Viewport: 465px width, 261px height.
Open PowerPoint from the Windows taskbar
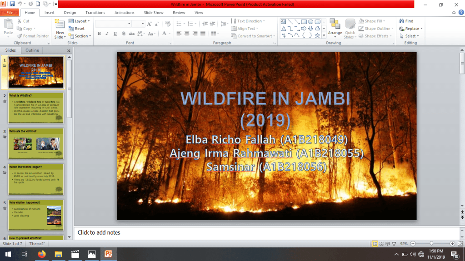(108, 254)
